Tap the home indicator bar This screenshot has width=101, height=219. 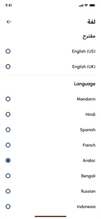(x=50, y=216)
